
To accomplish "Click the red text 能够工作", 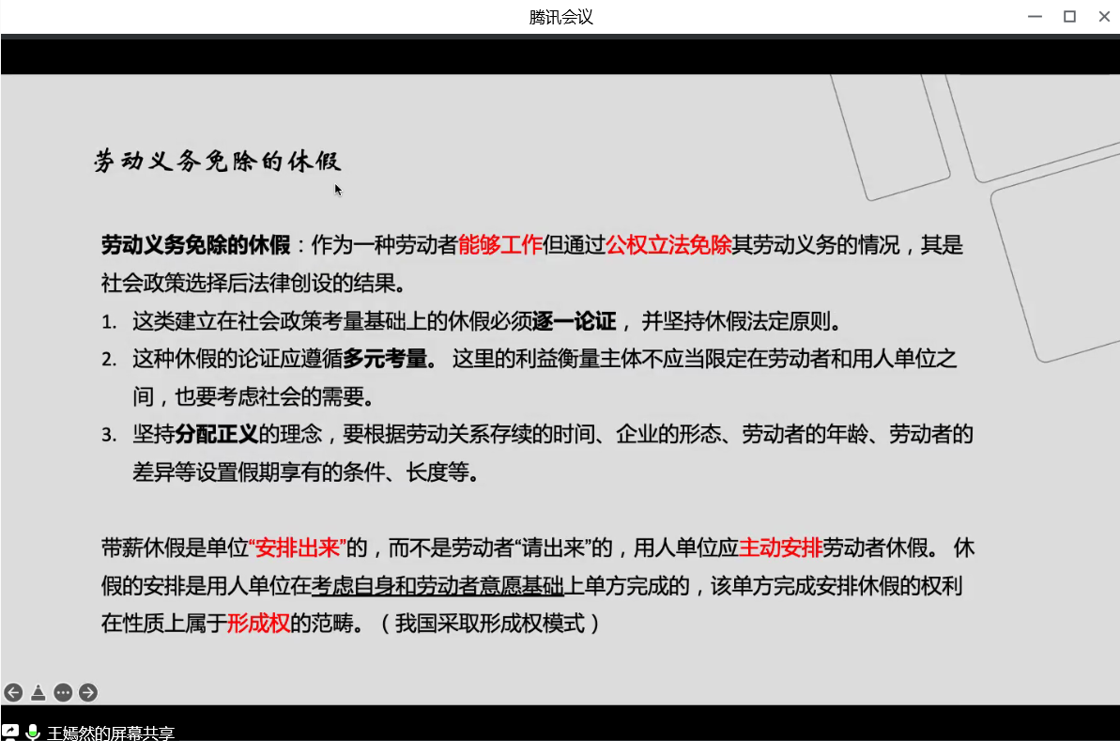I will (500, 246).
